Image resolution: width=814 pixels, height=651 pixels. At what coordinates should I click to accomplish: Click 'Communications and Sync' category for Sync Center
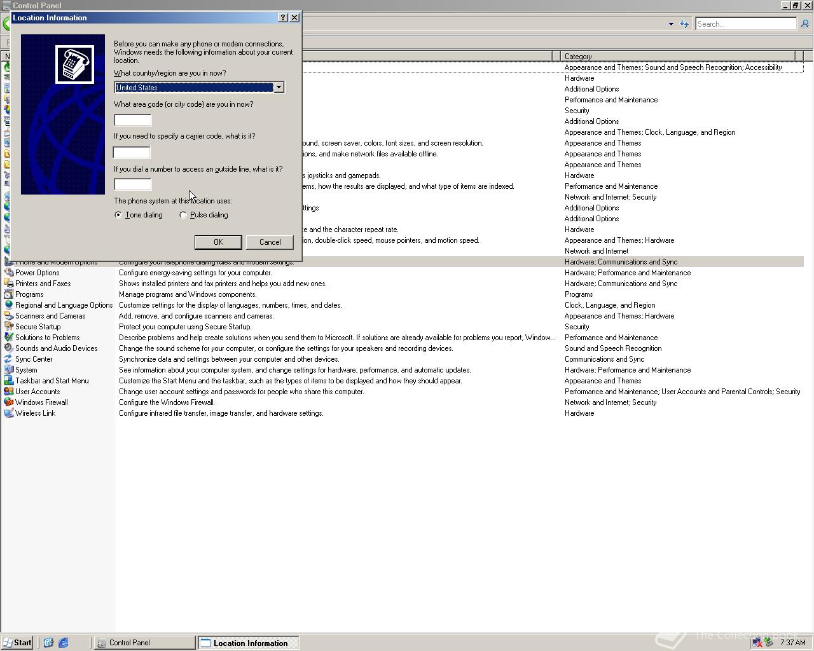(604, 359)
